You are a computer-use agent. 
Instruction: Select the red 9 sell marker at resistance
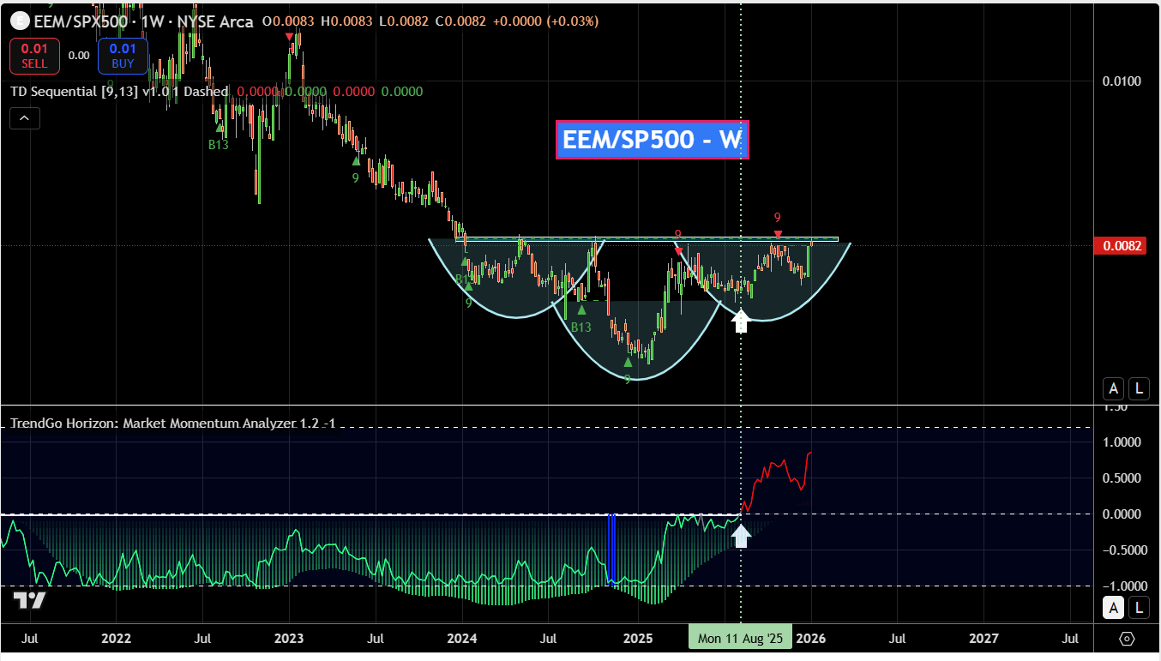coord(777,219)
